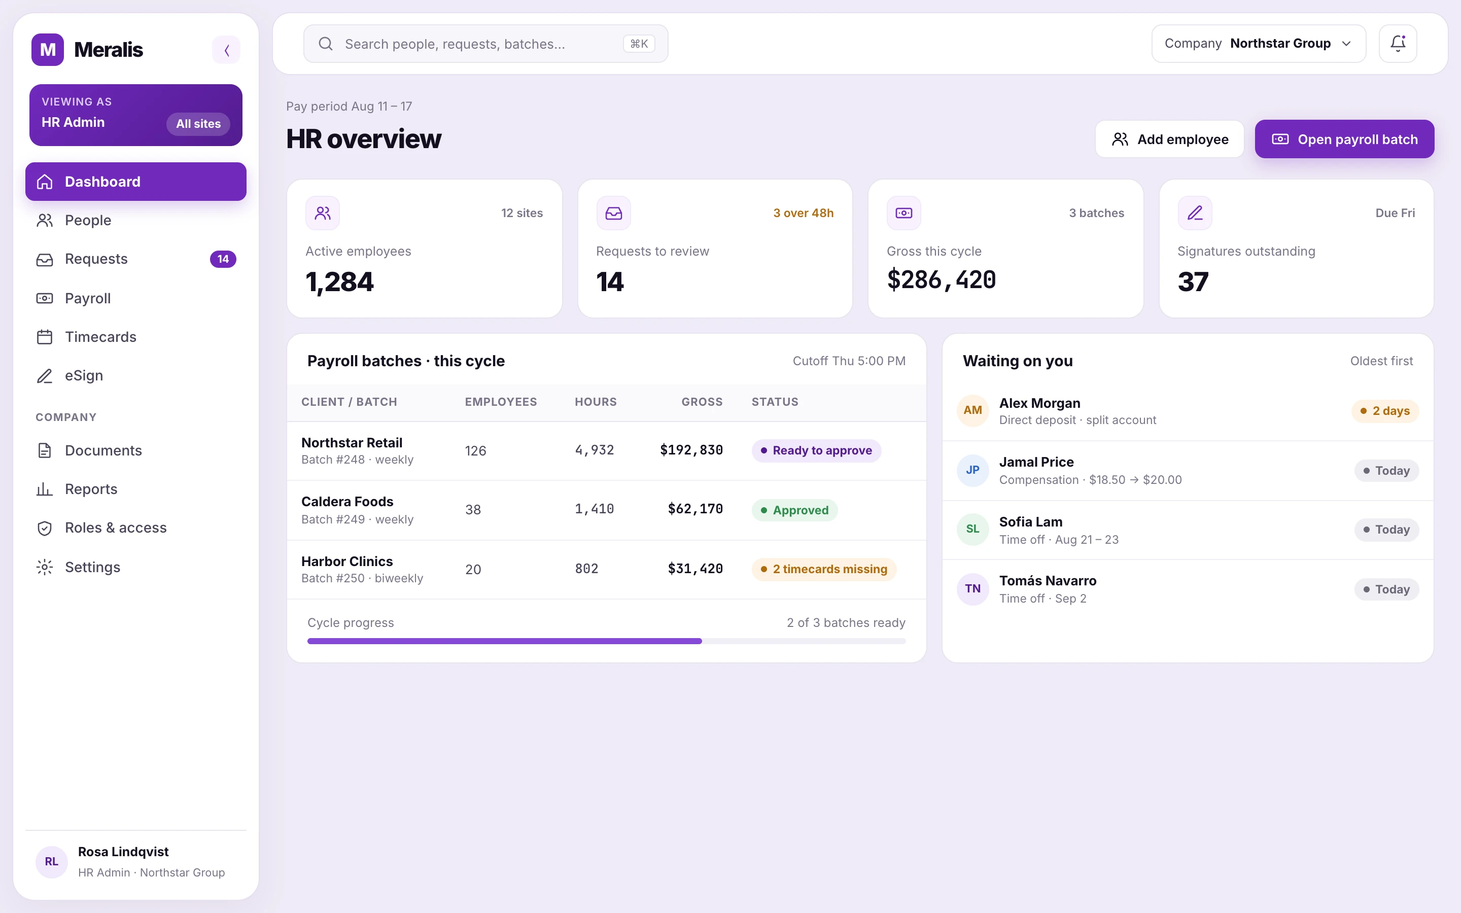
Task: Open Reports under Company
Action: coord(136,489)
